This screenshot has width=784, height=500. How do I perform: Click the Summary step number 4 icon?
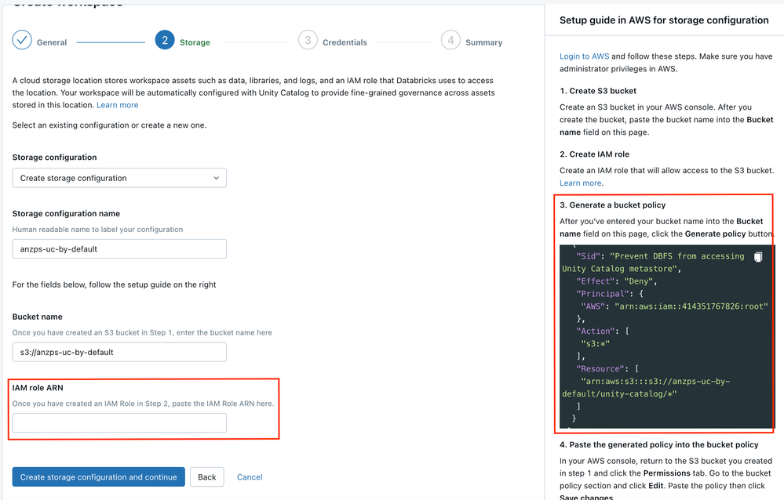[x=450, y=40]
